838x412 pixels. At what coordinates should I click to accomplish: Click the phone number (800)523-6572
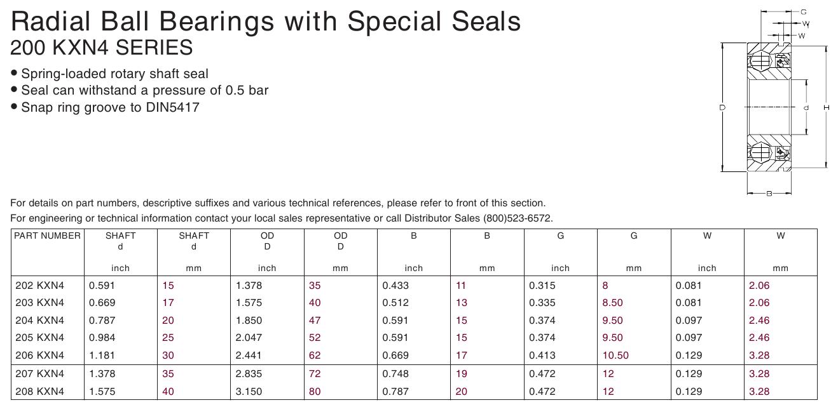[518, 218]
